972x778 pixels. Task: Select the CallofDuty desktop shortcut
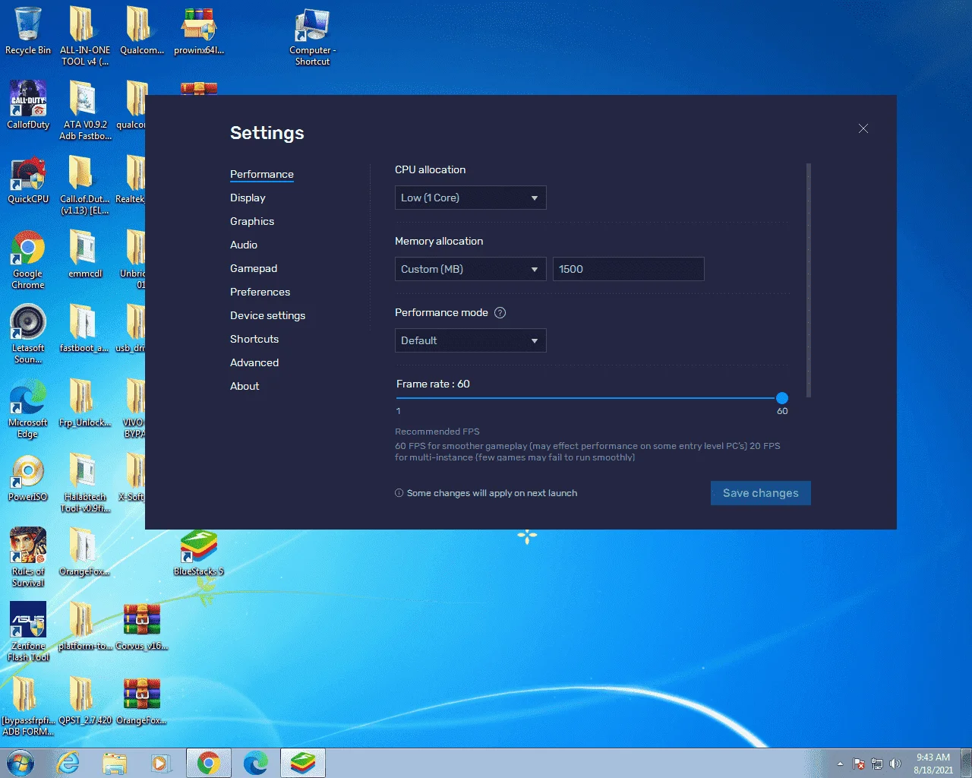(x=28, y=105)
